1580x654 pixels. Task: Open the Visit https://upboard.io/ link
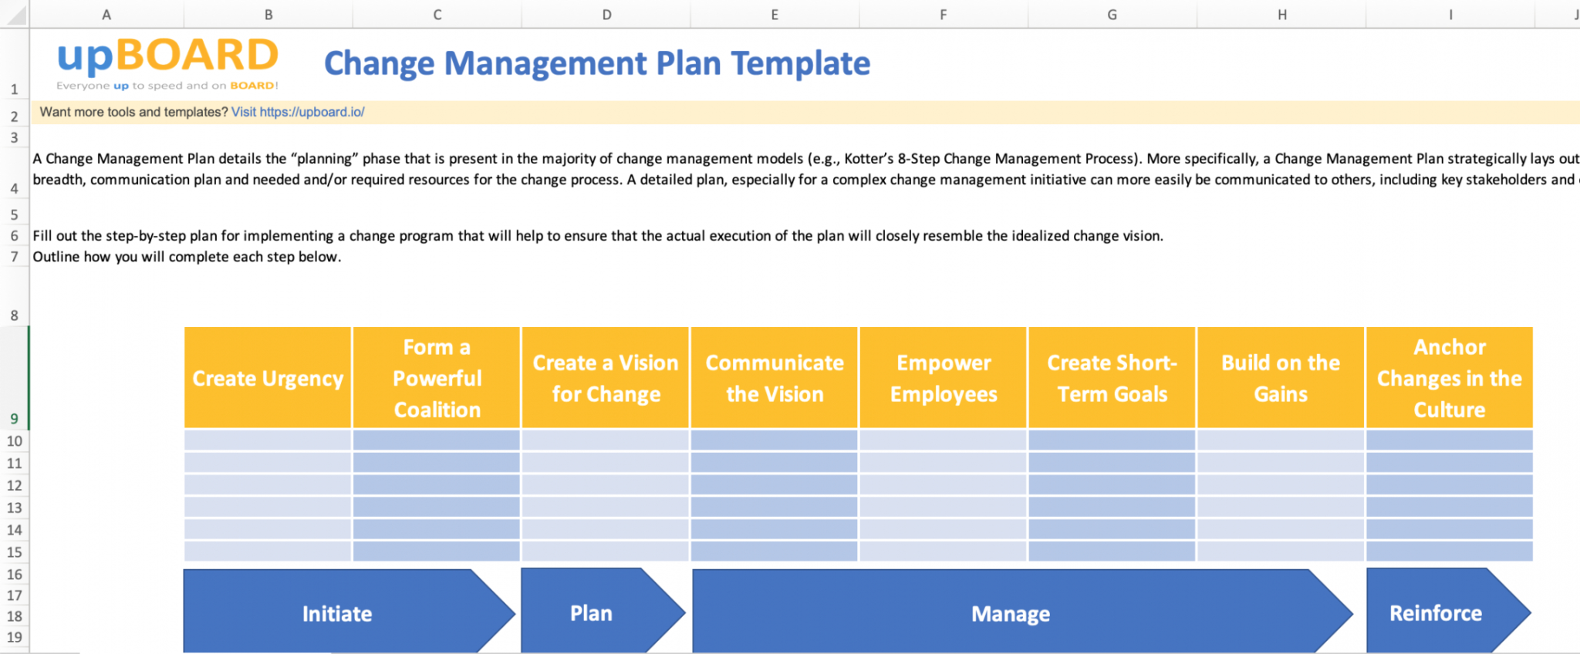click(298, 112)
